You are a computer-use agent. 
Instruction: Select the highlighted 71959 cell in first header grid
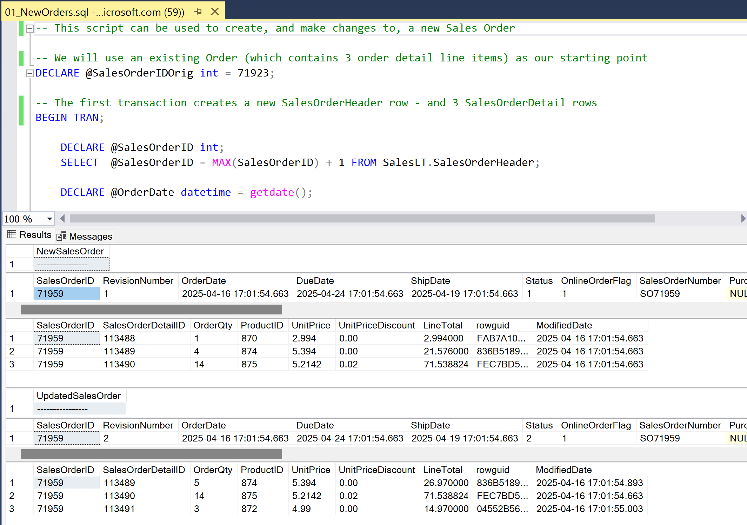(67, 294)
